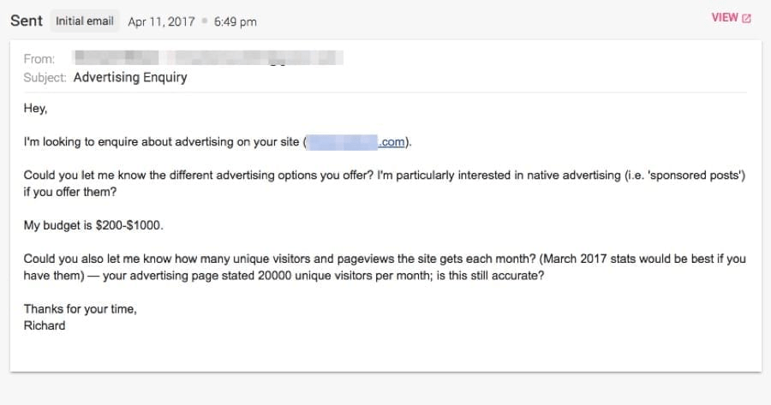
Task: Open the VIEW link
Action: click(x=725, y=18)
